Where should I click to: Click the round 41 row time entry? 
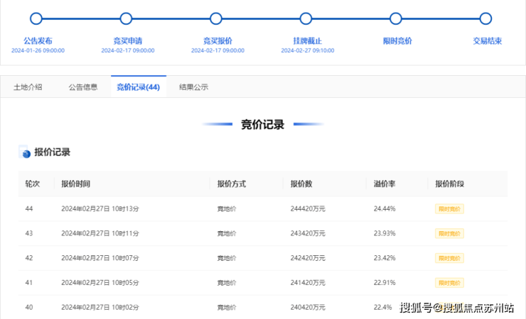(100, 283)
